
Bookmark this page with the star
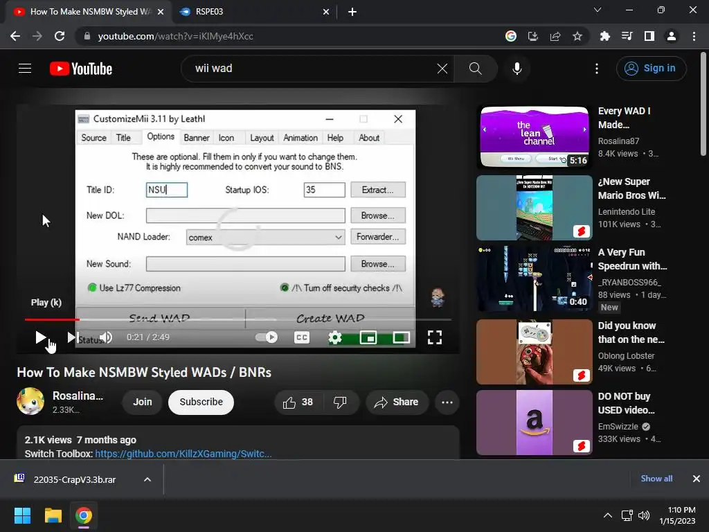577,36
